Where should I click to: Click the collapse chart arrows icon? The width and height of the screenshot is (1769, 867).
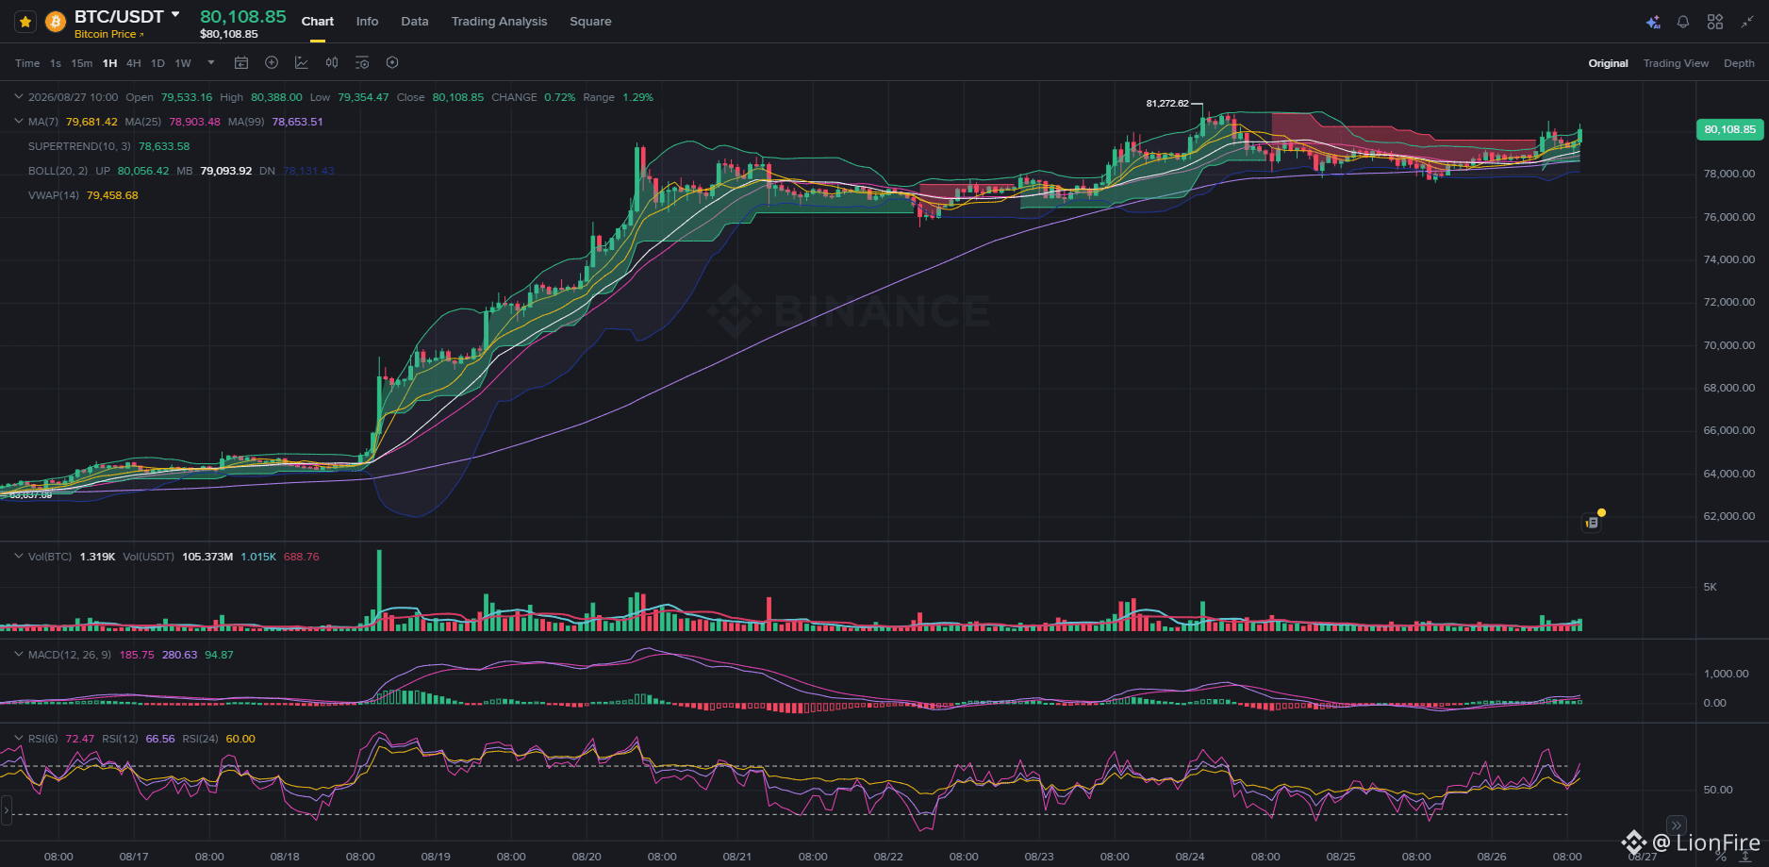[x=1747, y=22]
